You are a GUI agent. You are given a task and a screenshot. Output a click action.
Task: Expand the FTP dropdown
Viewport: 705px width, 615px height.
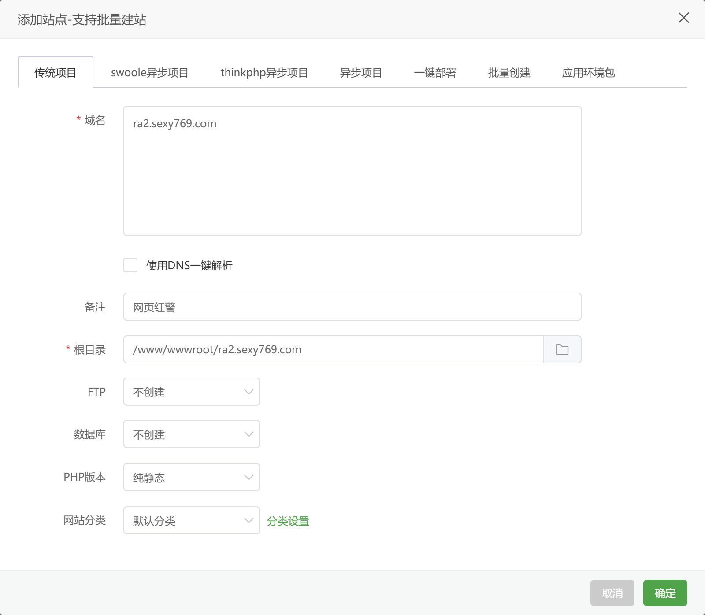point(192,392)
